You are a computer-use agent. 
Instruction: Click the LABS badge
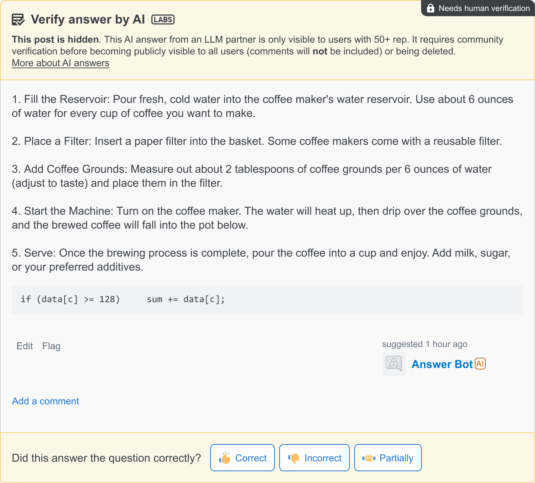coord(163,19)
